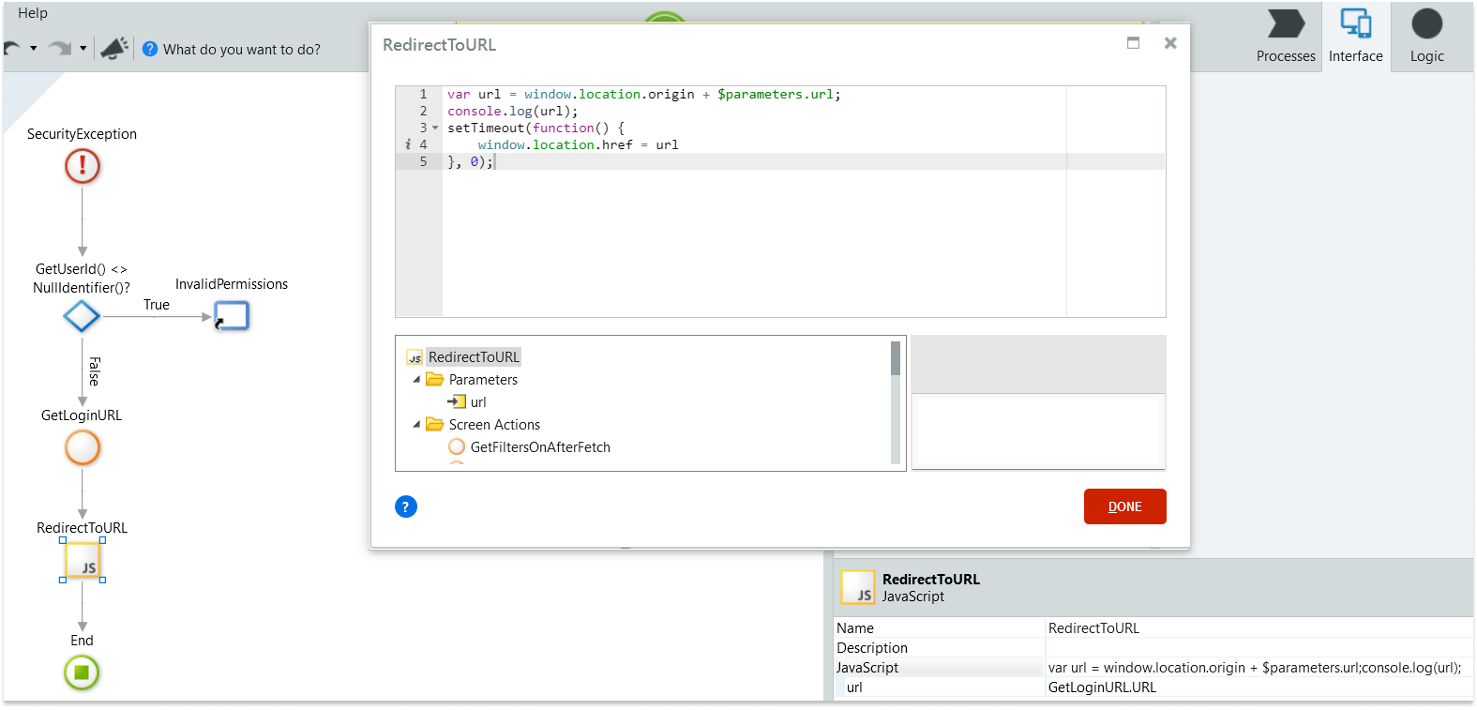Click the JS icon beside RedirectToURL tree root
1477x710 pixels.
pos(414,357)
